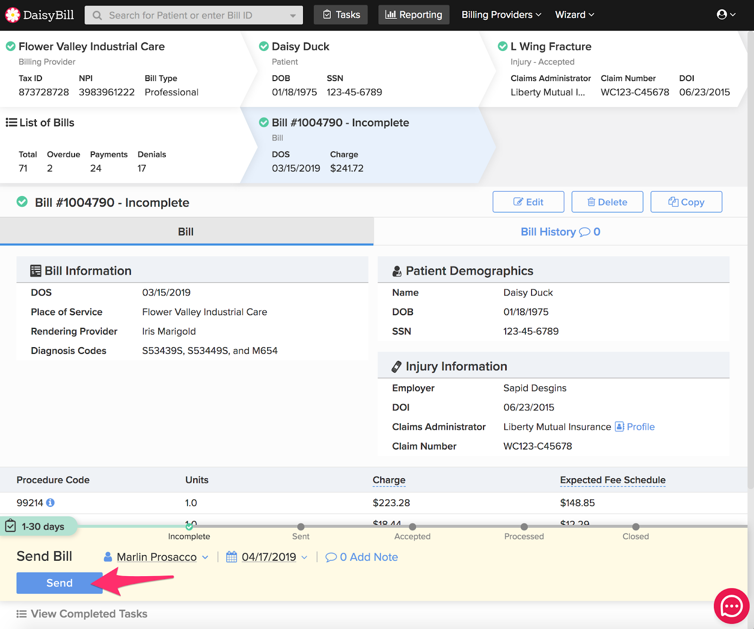754x629 pixels.
Task: Click the DaisyBill flower logo
Action: (13, 15)
